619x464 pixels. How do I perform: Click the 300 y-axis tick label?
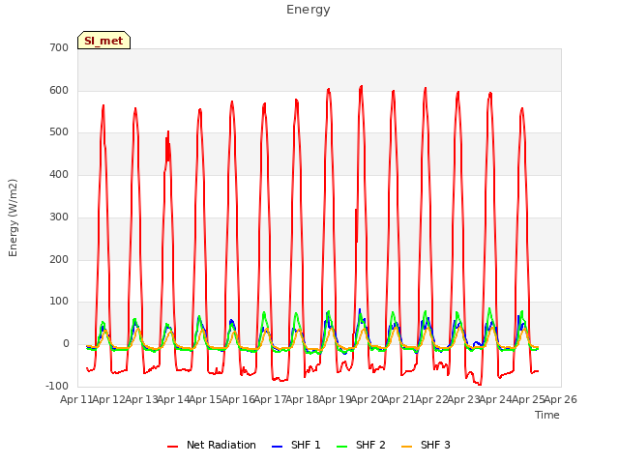[59, 217]
